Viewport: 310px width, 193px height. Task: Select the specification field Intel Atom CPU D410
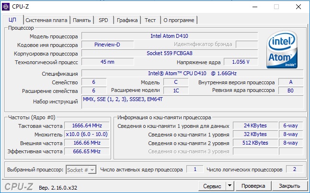tap(192, 73)
